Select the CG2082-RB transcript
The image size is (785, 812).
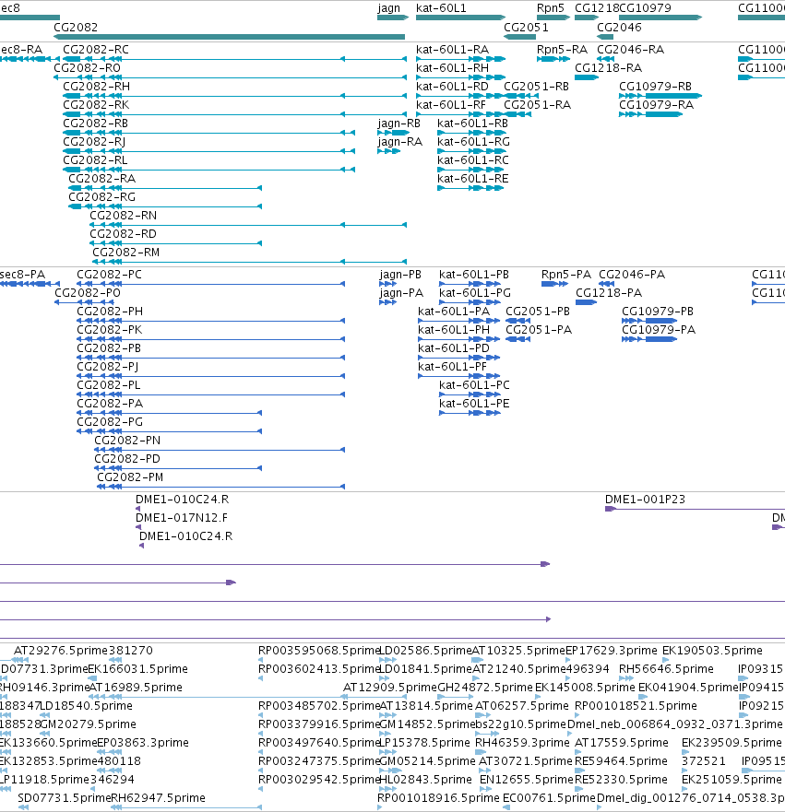point(95,124)
